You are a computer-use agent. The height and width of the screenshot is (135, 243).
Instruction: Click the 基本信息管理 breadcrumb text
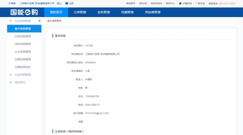pyautogui.click(x=54, y=21)
